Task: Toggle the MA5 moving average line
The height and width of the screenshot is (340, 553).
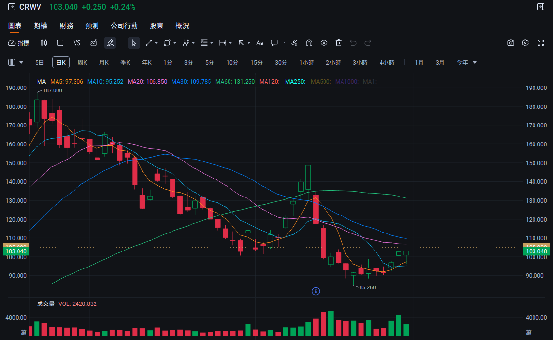Action: (67, 82)
